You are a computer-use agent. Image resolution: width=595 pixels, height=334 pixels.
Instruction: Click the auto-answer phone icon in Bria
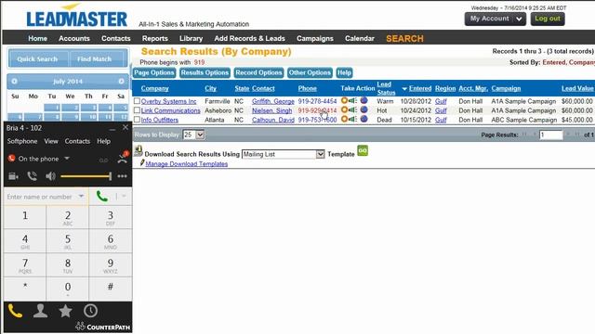pyautogui.click(x=33, y=176)
